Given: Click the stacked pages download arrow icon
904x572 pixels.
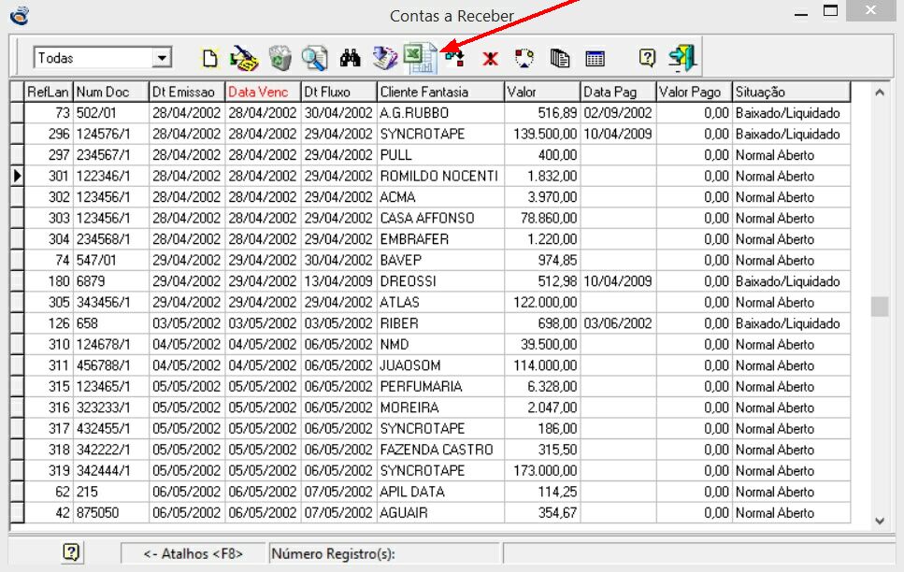Looking at the screenshot, I should pyautogui.click(x=385, y=58).
